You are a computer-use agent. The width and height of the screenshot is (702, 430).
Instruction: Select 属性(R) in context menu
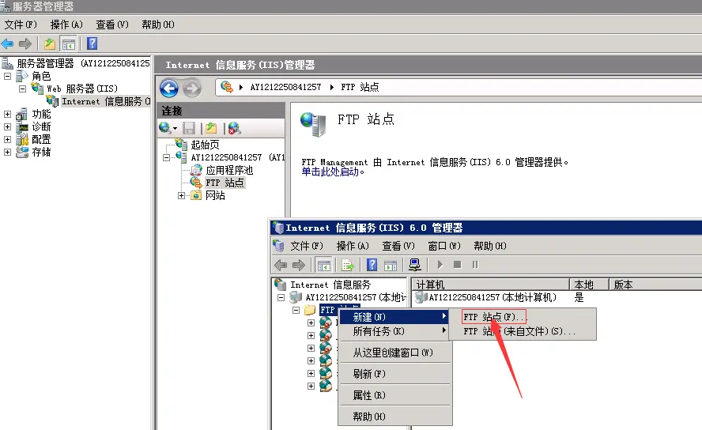click(395, 395)
